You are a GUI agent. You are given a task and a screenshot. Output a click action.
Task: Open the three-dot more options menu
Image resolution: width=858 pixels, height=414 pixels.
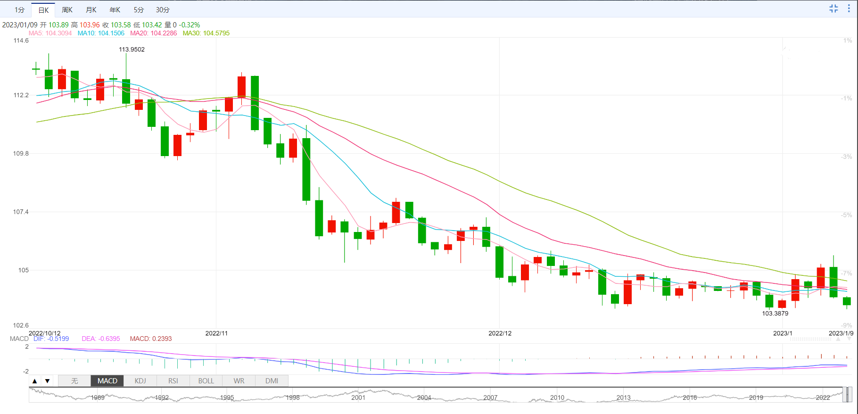coord(849,8)
